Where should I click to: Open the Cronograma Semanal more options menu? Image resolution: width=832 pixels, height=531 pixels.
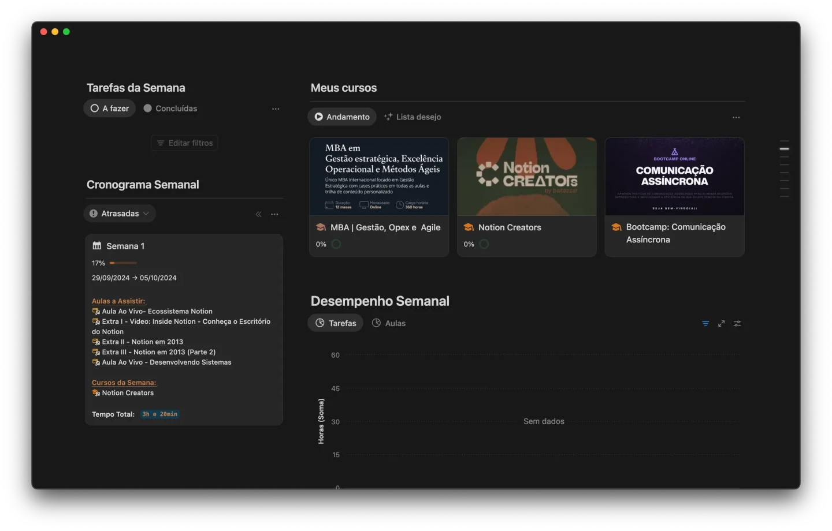[x=274, y=214]
